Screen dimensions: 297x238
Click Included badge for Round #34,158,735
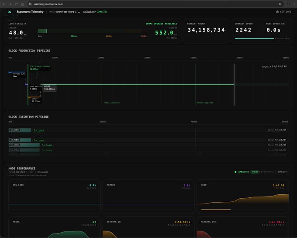(47, 145)
